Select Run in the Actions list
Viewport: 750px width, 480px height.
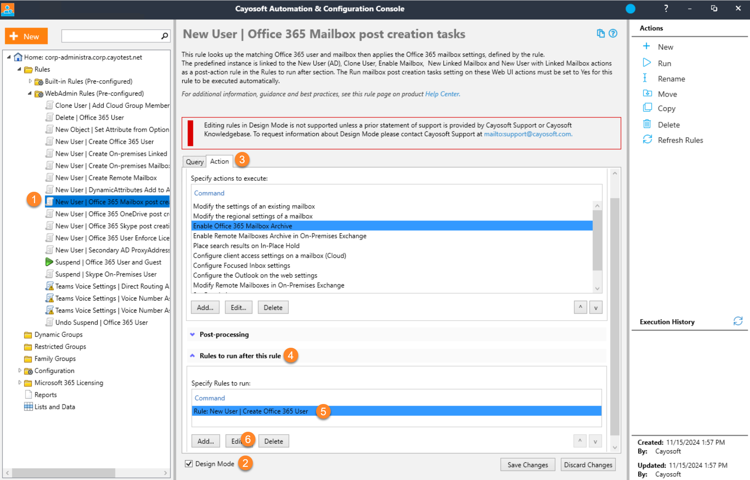664,63
